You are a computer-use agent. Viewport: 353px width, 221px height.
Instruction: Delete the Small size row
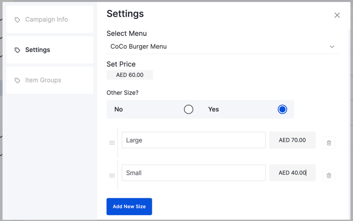pos(329,175)
